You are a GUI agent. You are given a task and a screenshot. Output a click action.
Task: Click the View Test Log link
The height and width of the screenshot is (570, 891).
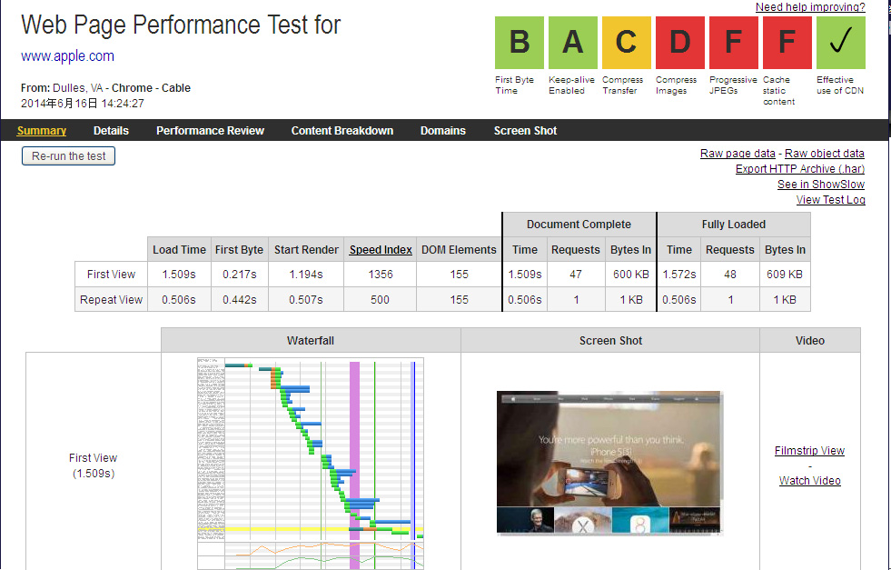(x=831, y=199)
